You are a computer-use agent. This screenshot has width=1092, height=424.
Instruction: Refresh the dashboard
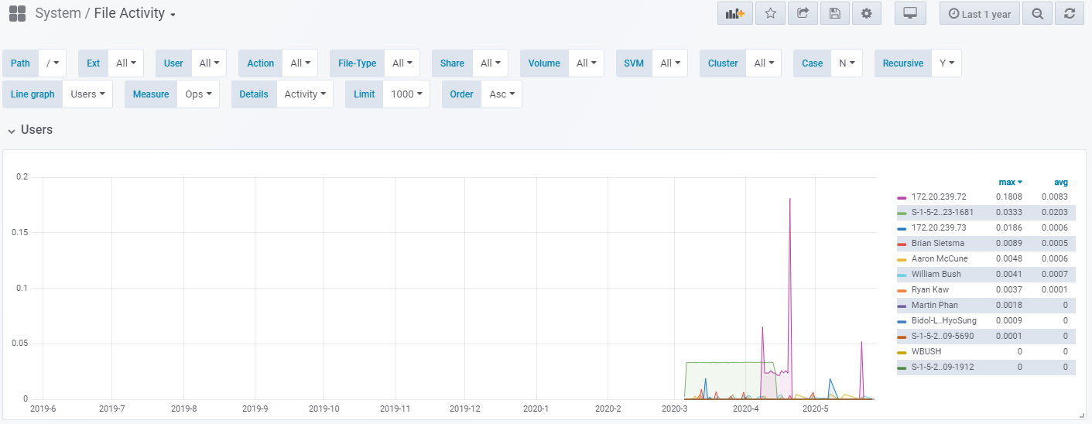[x=1069, y=13]
